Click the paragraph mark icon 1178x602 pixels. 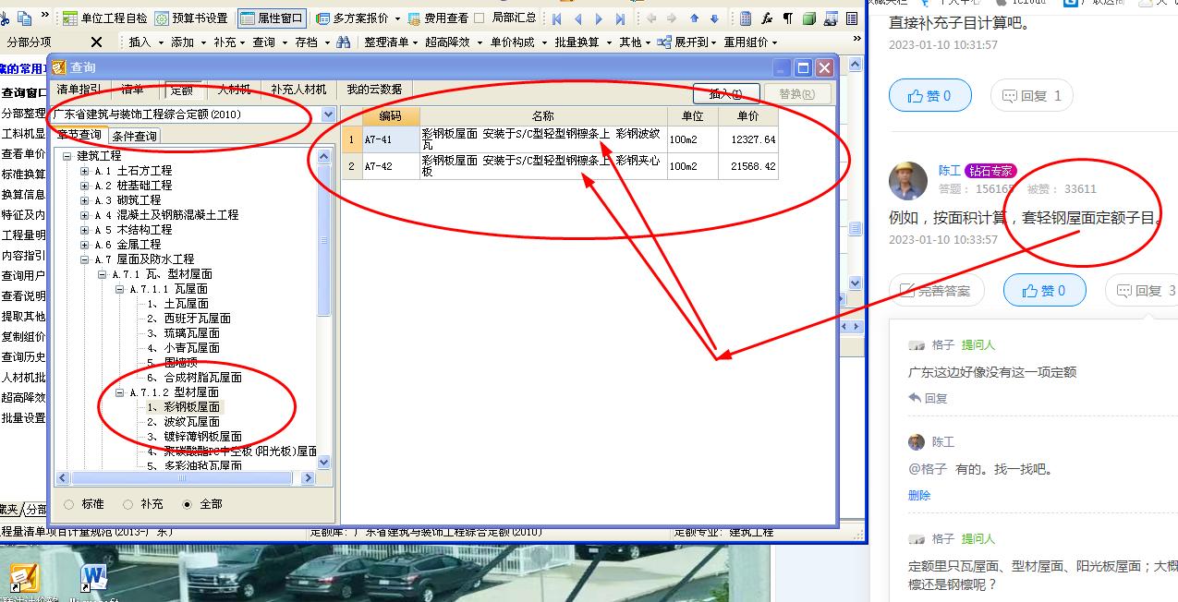pyautogui.click(x=788, y=18)
